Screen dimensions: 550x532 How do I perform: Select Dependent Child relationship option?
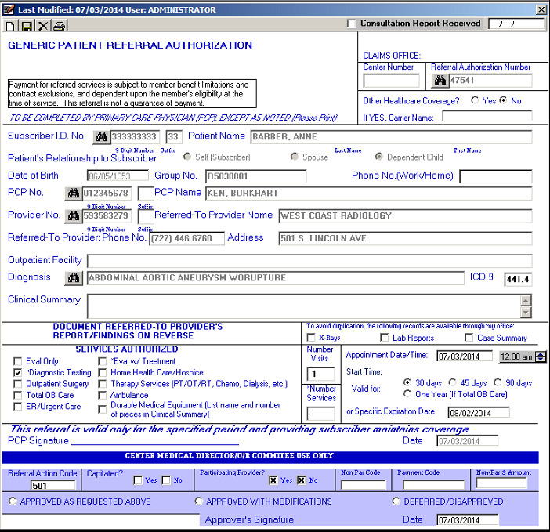tap(379, 157)
